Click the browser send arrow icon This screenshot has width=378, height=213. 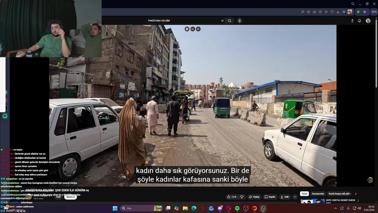click(x=326, y=12)
